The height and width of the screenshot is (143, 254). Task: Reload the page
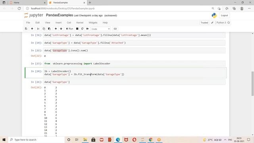click(x=19, y=8)
